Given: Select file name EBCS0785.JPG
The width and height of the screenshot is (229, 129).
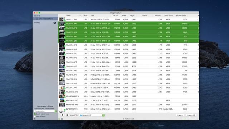Looking at the screenshot, I should click(72, 105).
